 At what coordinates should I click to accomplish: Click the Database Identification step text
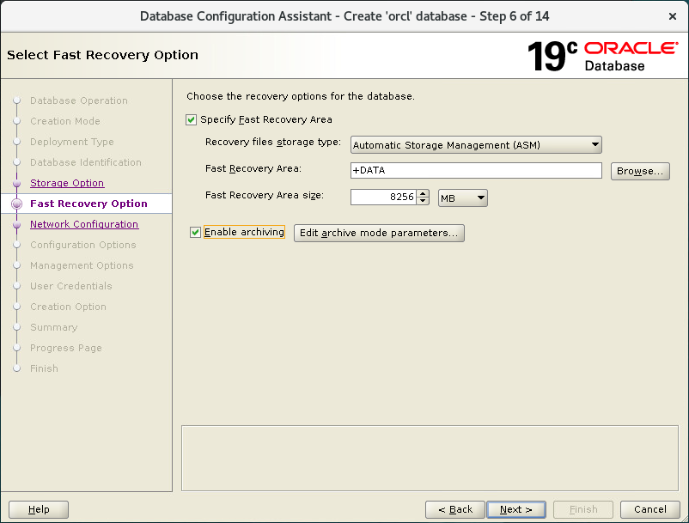pos(86,162)
